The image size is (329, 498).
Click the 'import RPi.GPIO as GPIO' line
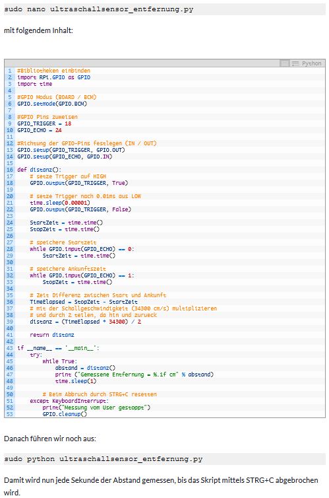(54, 77)
